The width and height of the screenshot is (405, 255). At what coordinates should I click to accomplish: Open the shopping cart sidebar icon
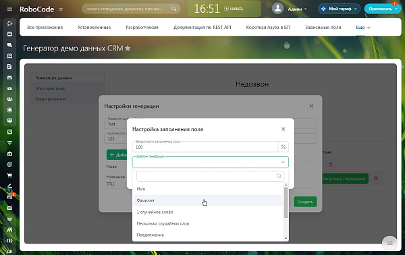click(9, 176)
